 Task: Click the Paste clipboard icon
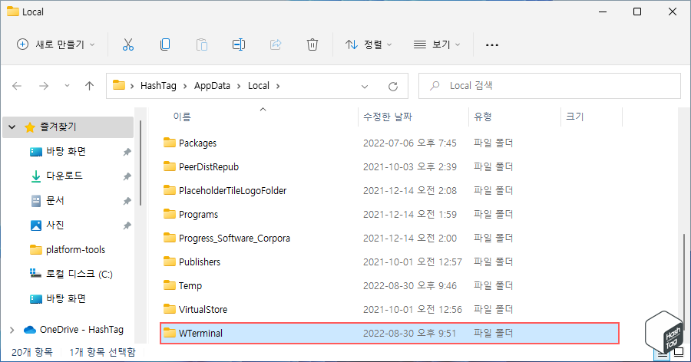click(202, 44)
